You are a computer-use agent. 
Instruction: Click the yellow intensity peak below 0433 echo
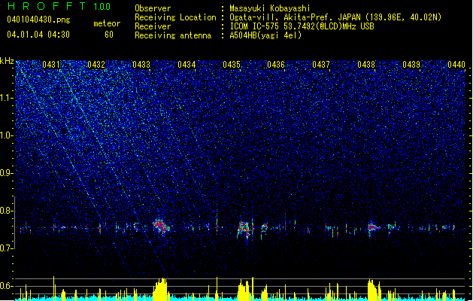coord(160,289)
